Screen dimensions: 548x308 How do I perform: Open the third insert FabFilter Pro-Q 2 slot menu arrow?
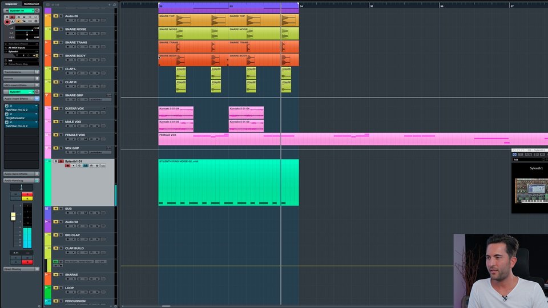(x=36, y=122)
